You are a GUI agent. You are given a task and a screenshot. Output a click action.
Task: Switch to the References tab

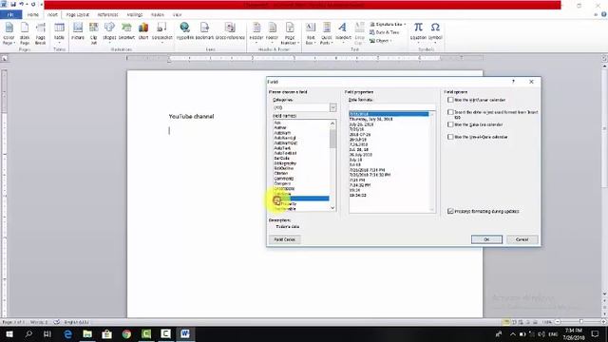[107, 14]
